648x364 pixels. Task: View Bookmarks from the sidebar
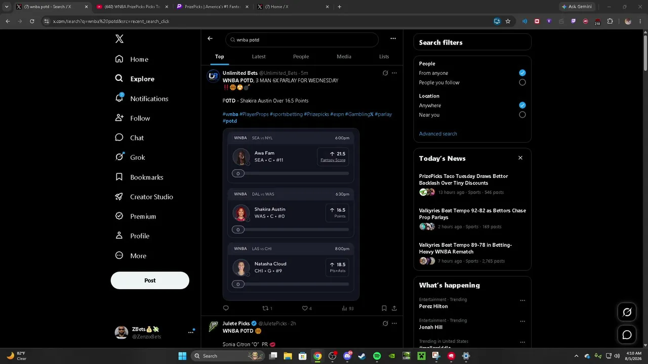coord(139,177)
